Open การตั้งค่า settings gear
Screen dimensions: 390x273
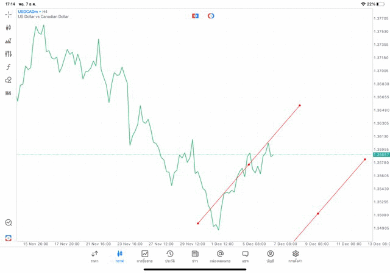coord(296,256)
